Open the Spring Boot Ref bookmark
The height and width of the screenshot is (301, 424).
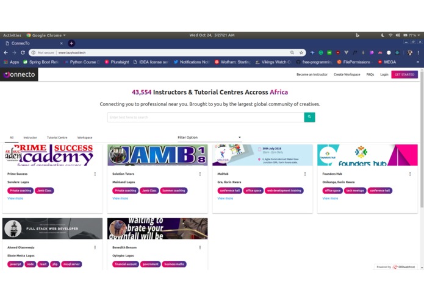[x=41, y=62]
